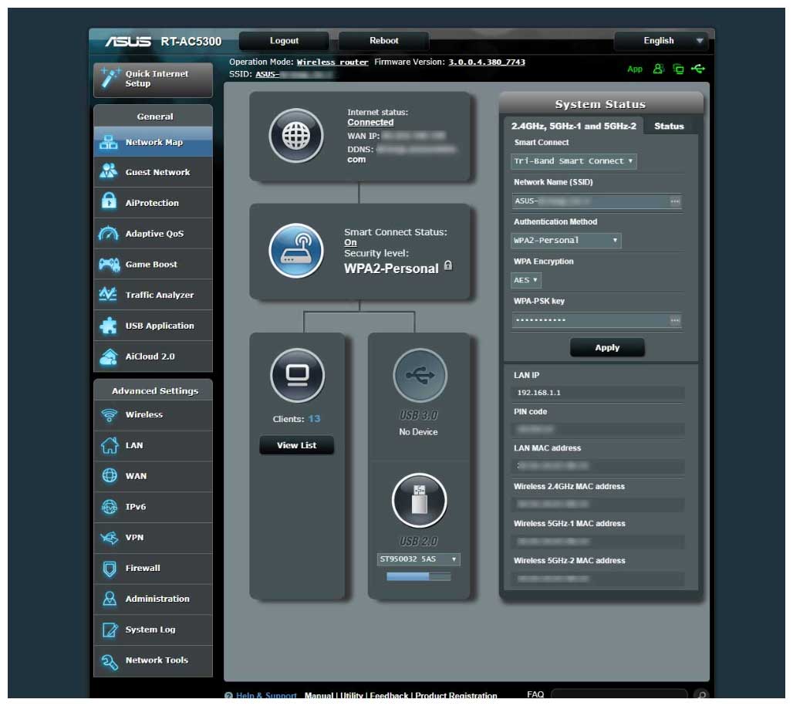Open the WPA2-Personal authentication dropdown
Viewport: 793px width, 706px height.
(x=566, y=240)
